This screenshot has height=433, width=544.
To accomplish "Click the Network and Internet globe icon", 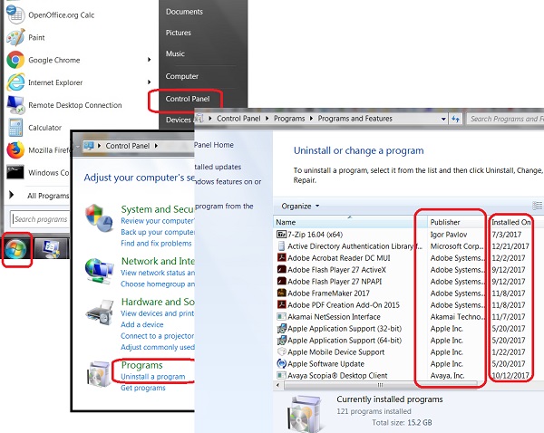I will tap(99, 271).
